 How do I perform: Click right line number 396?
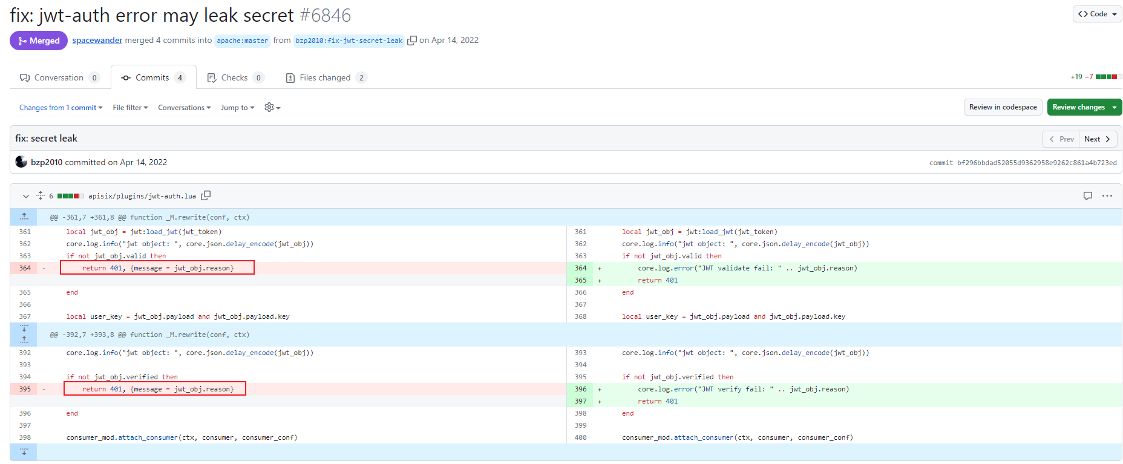click(x=581, y=389)
